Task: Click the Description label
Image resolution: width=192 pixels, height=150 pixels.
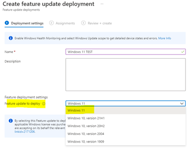Action: 13,61
